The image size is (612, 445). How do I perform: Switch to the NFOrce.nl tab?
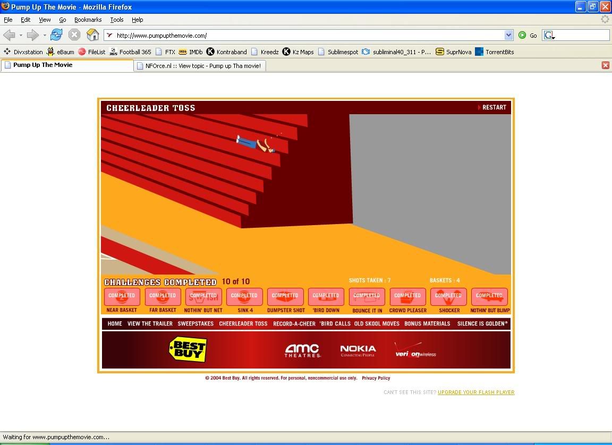tap(200, 66)
